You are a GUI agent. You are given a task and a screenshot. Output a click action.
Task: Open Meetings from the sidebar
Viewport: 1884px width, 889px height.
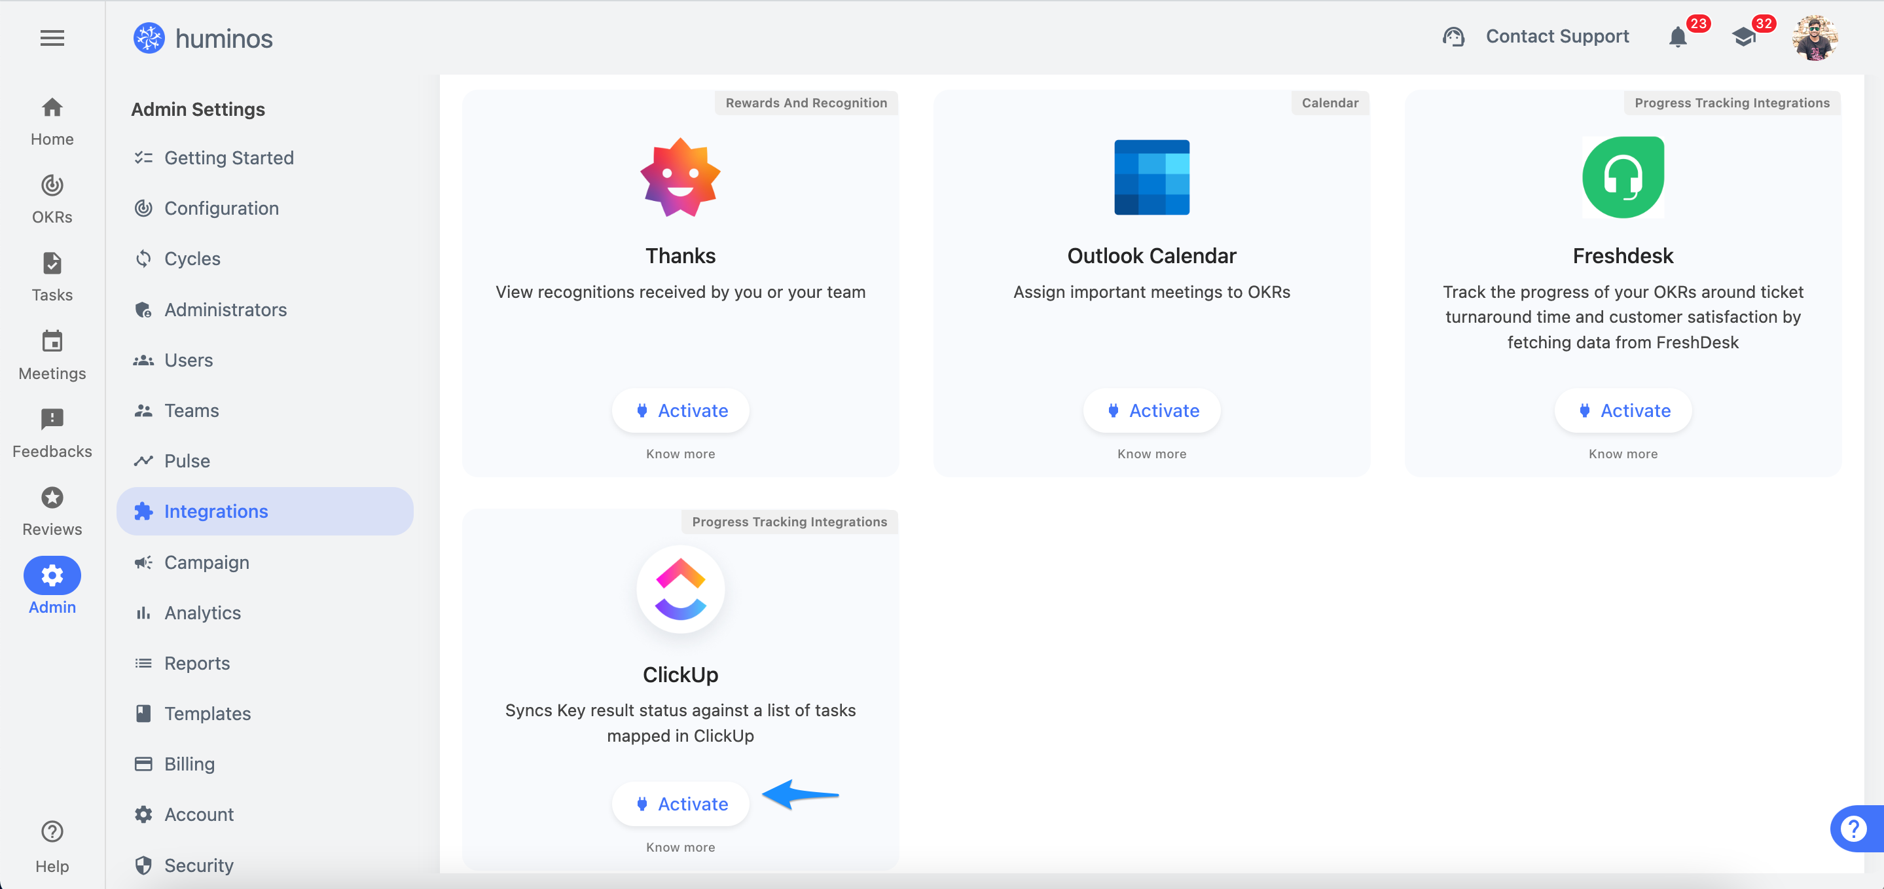pyautogui.click(x=52, y=355)
